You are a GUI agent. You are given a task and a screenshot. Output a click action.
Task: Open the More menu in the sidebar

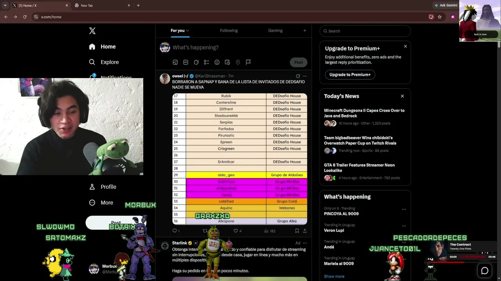(x=101, y=203)
